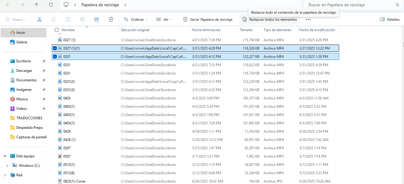
Task: Click Vaciar Papelera de reciclaje button
Action: tap(208, 20)
